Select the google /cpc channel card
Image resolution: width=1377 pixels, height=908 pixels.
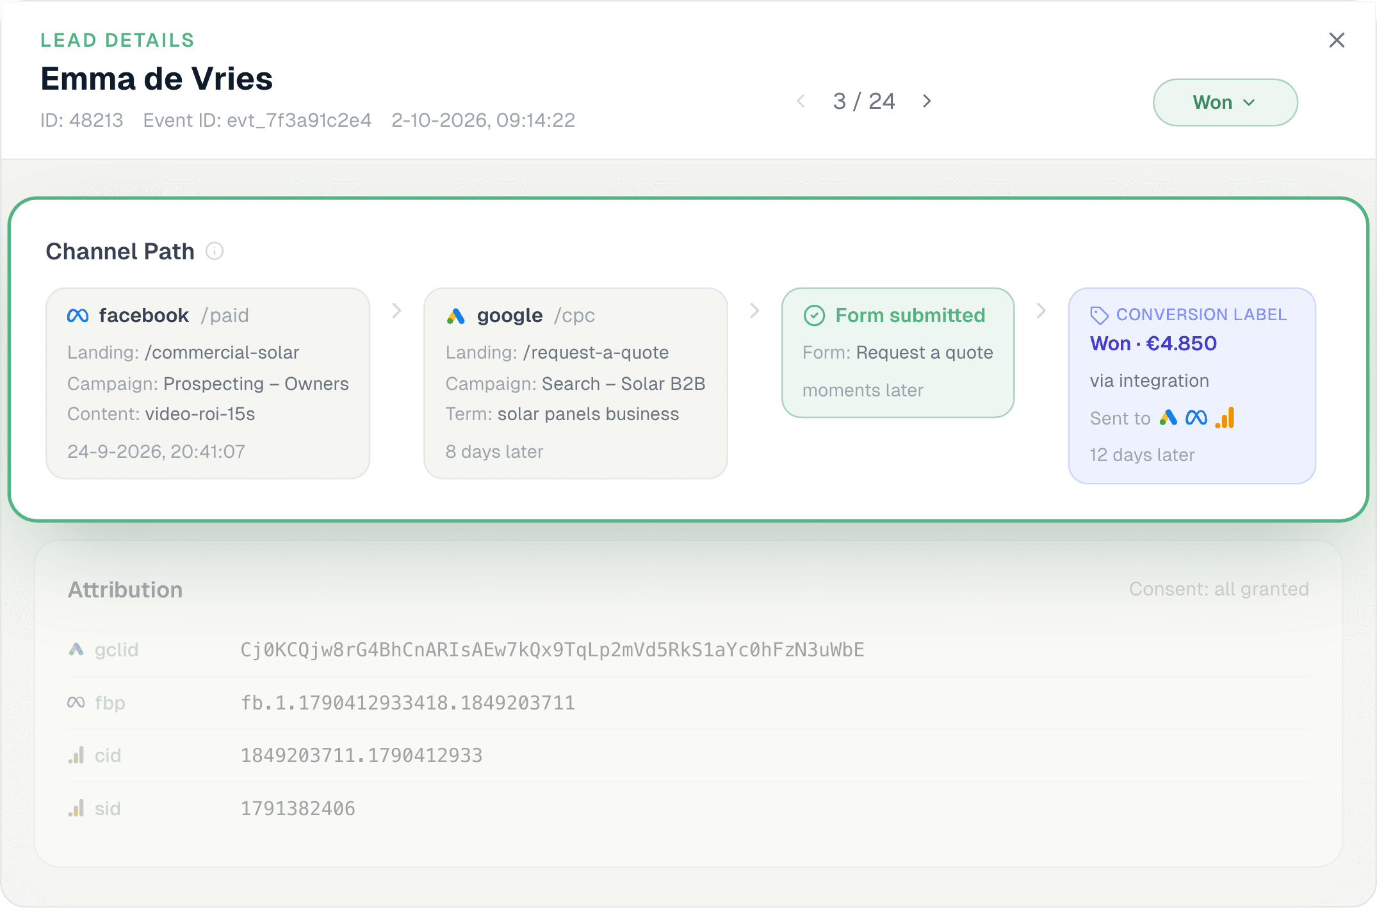click(576, 383)
